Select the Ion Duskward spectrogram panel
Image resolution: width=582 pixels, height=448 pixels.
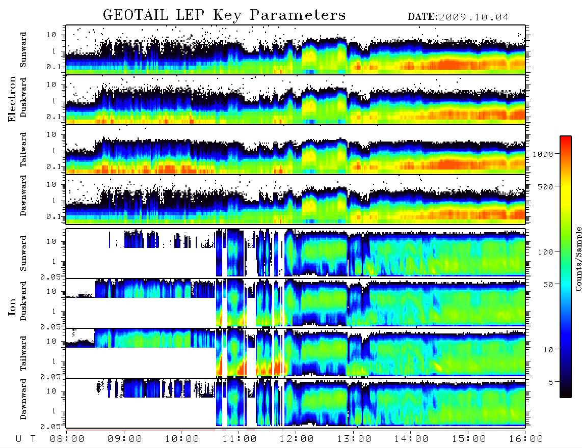(x=296, y=302)
